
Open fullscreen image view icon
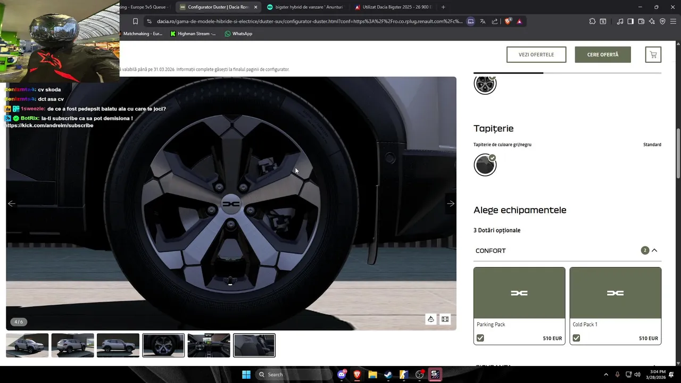[x=445, y=319]
